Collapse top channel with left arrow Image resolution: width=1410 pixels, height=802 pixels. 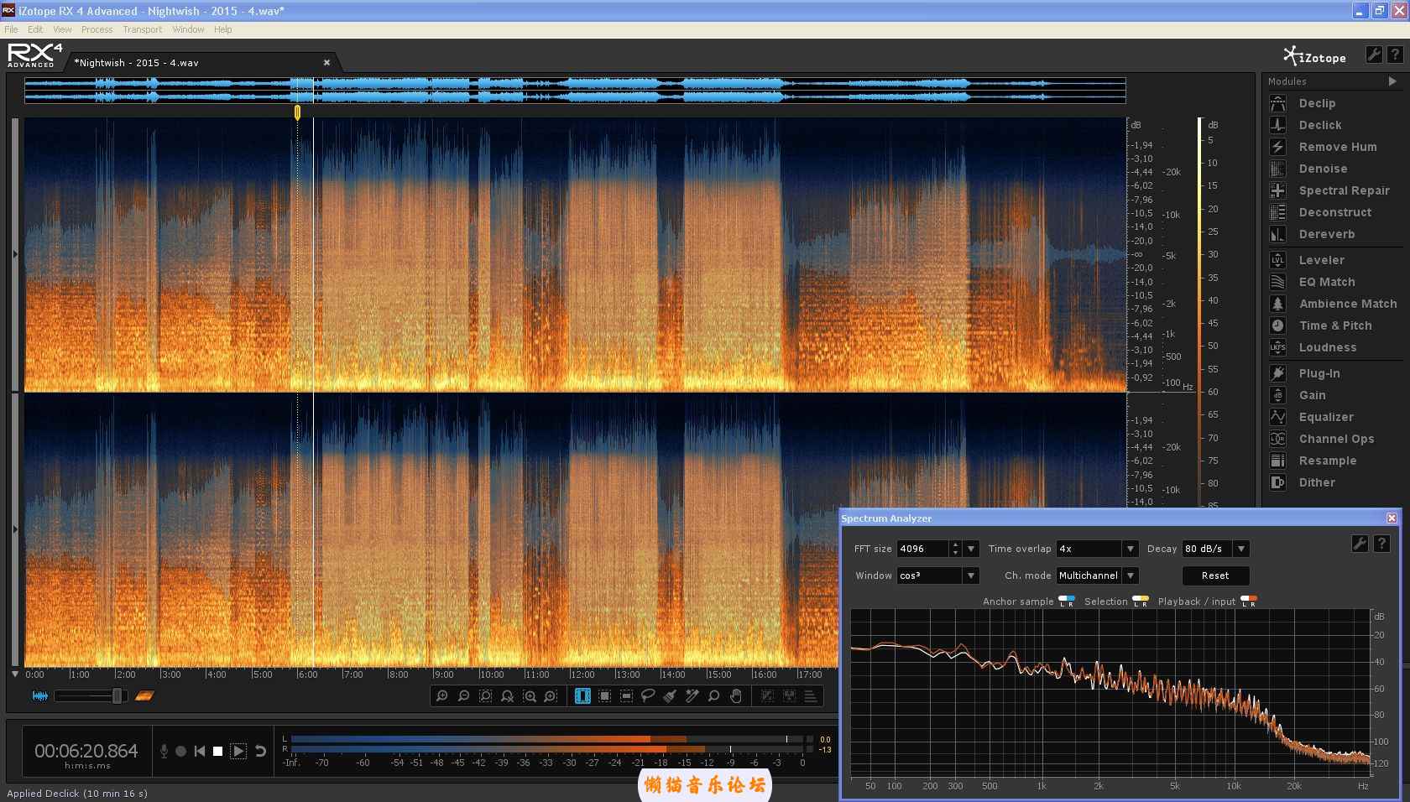(15, 253)
